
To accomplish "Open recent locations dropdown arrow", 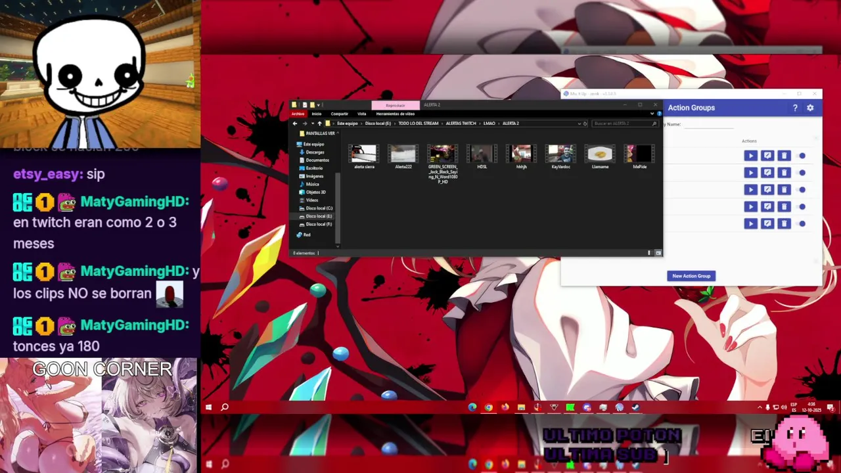I will pos(313,124).
